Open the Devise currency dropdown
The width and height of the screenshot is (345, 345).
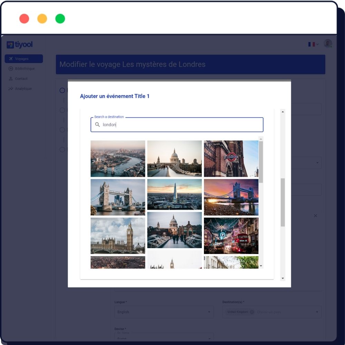164,337
